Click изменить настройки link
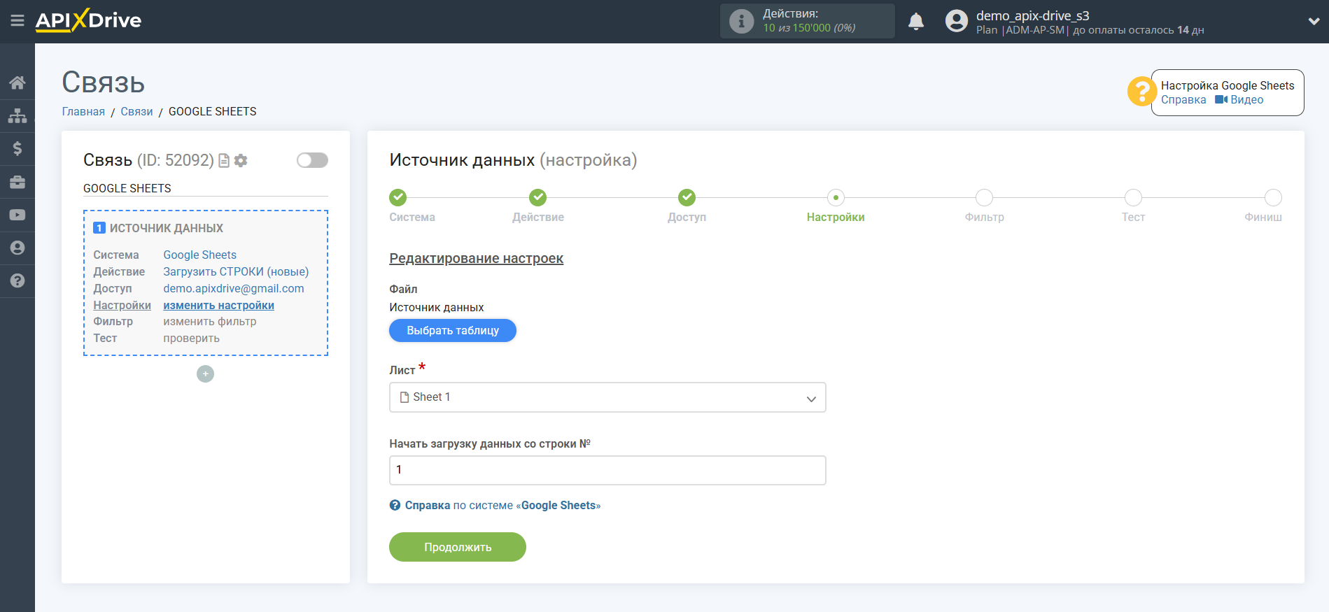The width and height of the screenshot is (1329, 612). click(218, 305)
